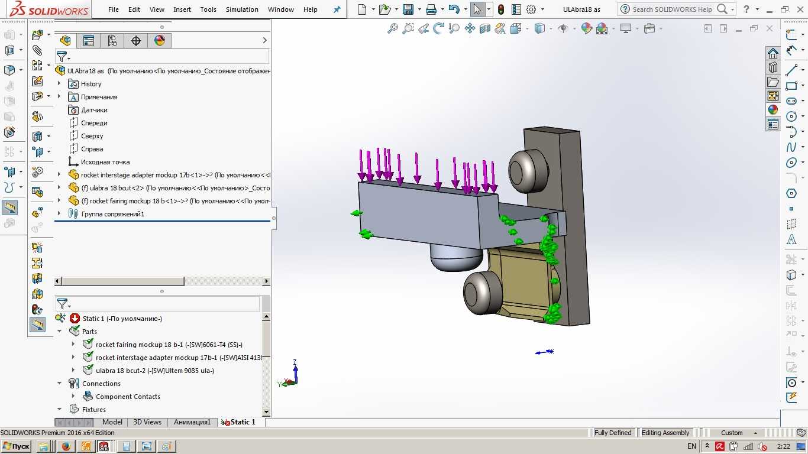Open the File menu
808x454 pixels.
pos(114,9)
